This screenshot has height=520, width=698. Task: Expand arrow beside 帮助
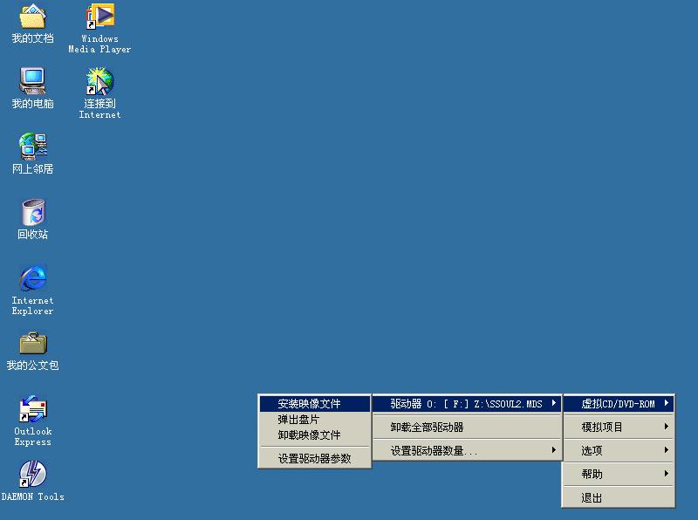[x=667, y=473]
